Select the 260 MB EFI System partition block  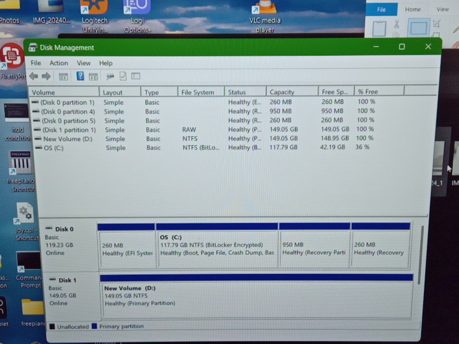(127, 246)
